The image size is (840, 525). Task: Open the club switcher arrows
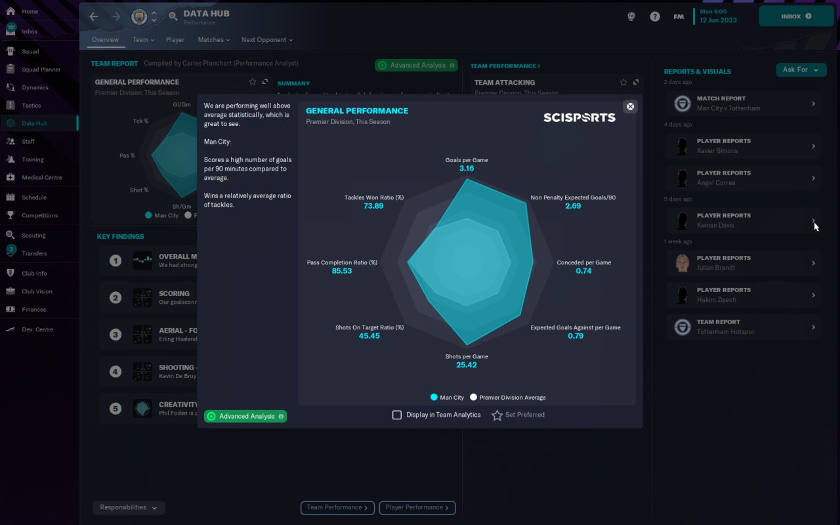(154, 17)
